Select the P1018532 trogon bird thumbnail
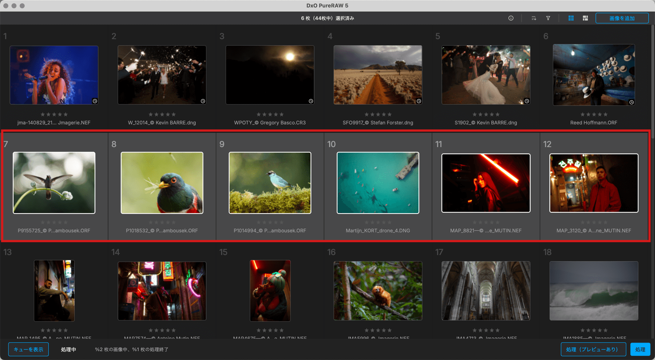Viewport: 655px width, 360px height. (162, 183)
